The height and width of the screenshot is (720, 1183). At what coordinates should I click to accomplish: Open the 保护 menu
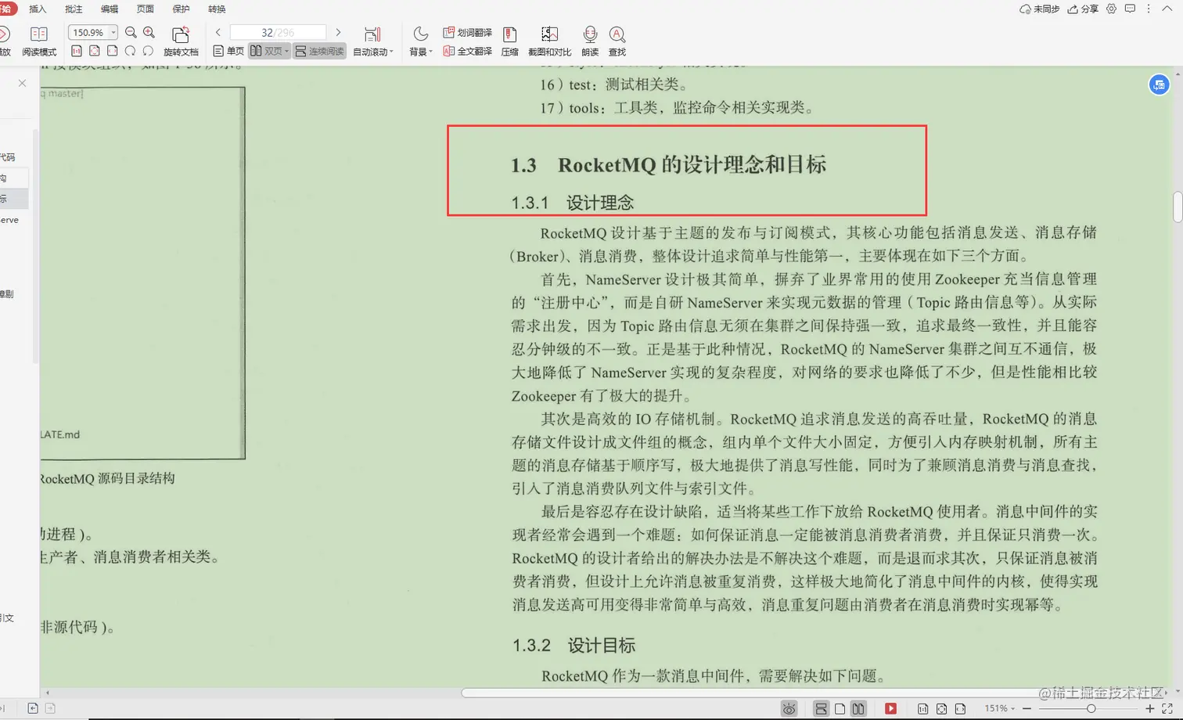(181, 9)
